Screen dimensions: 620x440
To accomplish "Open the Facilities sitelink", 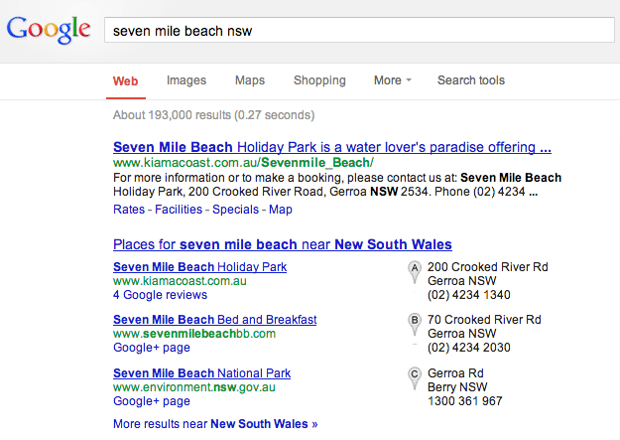I will [x=179, y=210].
